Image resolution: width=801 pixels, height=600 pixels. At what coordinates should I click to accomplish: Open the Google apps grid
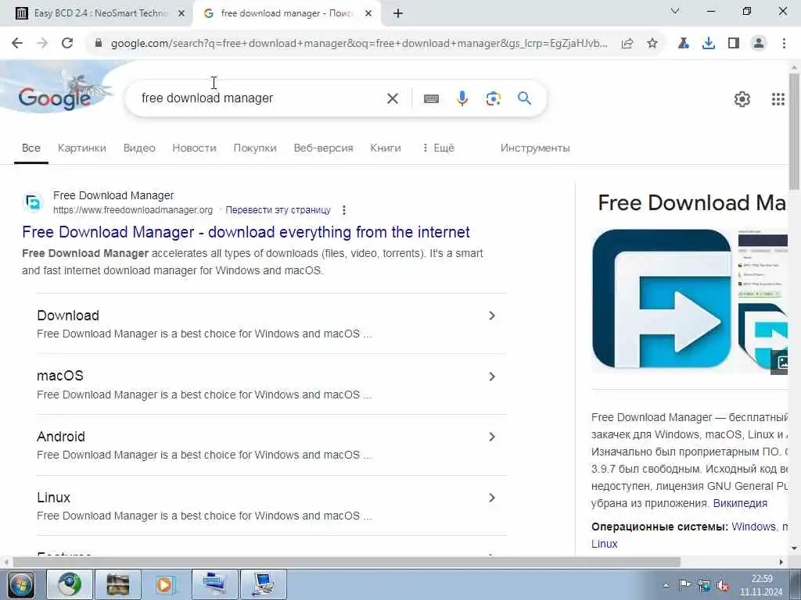click(778, 99)
